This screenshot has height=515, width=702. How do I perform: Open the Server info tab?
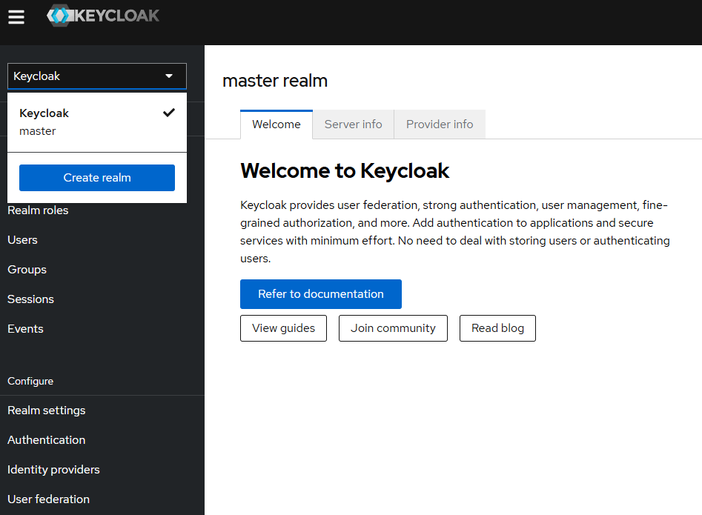pos(353,124)
